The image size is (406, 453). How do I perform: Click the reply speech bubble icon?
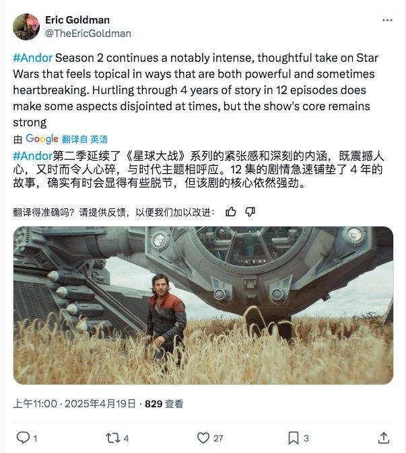(23, 438)
